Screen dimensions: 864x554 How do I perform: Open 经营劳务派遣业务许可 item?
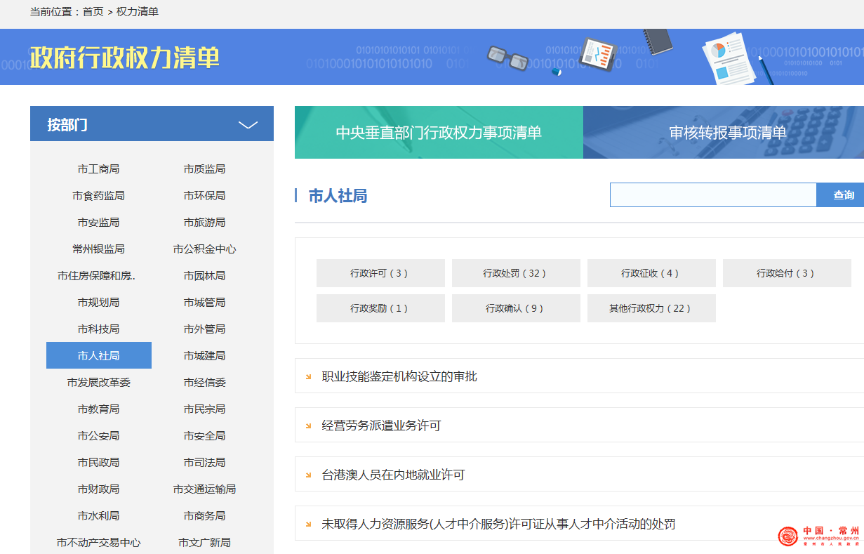[381, 426]
